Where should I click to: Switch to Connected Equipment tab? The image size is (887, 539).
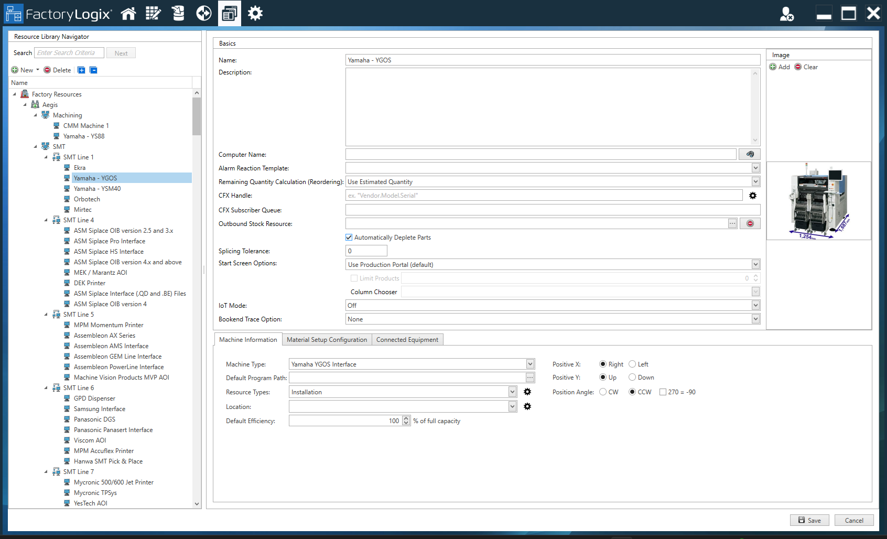pyautogui.click(x=407, y=339)
